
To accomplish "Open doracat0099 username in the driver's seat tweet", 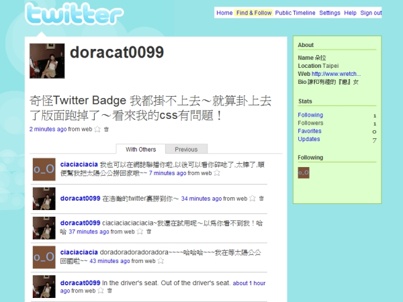I will [80, 283].
